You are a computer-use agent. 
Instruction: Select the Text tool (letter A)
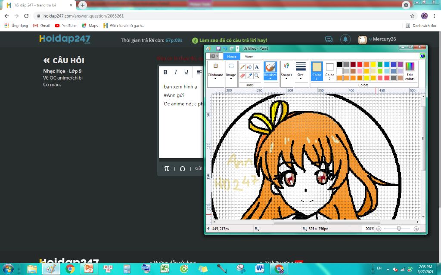click(257, 67)
